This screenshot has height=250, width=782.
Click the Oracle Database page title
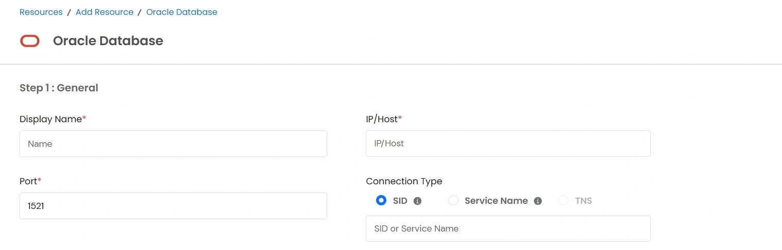[x=108, y=41]
